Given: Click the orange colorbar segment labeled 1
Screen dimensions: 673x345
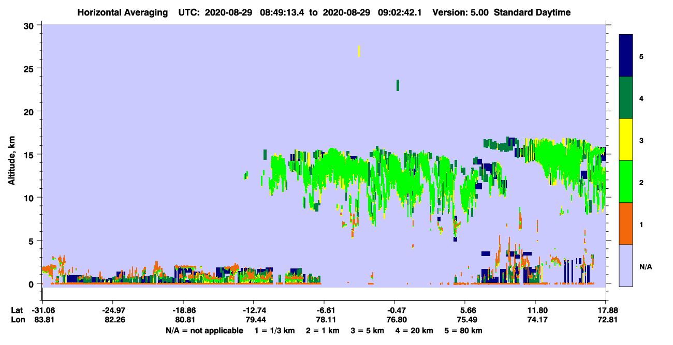Looking at the screenshot, I should coord(626,223).
